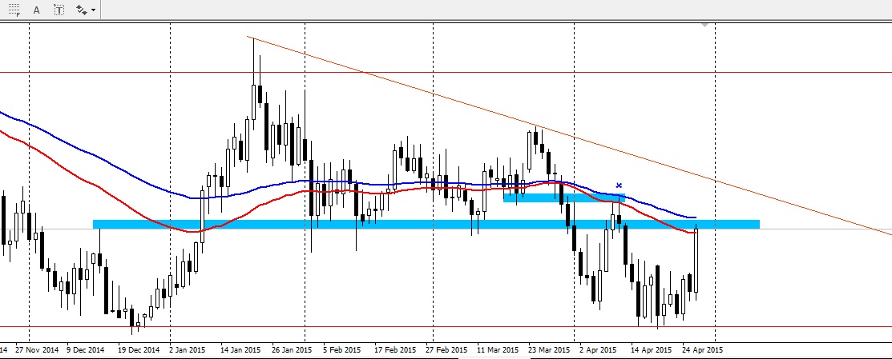This screenshot has height=359, width=892.
Task: Click the blue X marker above candles
Action: pos(619,185)
